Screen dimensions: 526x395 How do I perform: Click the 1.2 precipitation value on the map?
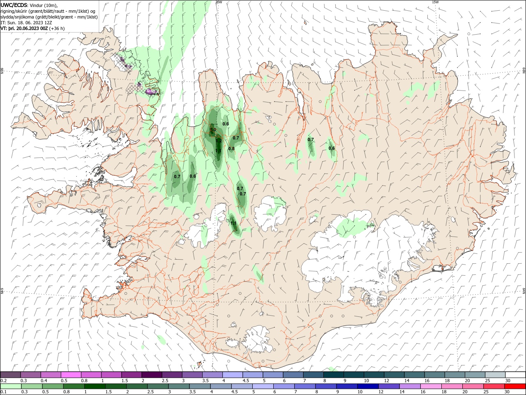click(x=219, y=141)
